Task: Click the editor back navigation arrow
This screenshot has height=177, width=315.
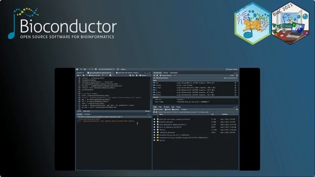Action: tap(78, 75)
